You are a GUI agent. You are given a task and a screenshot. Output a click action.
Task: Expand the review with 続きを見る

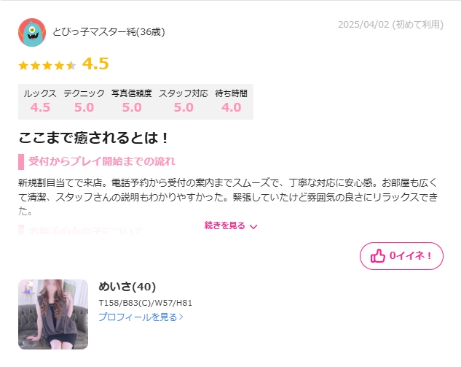coord(231,225)
